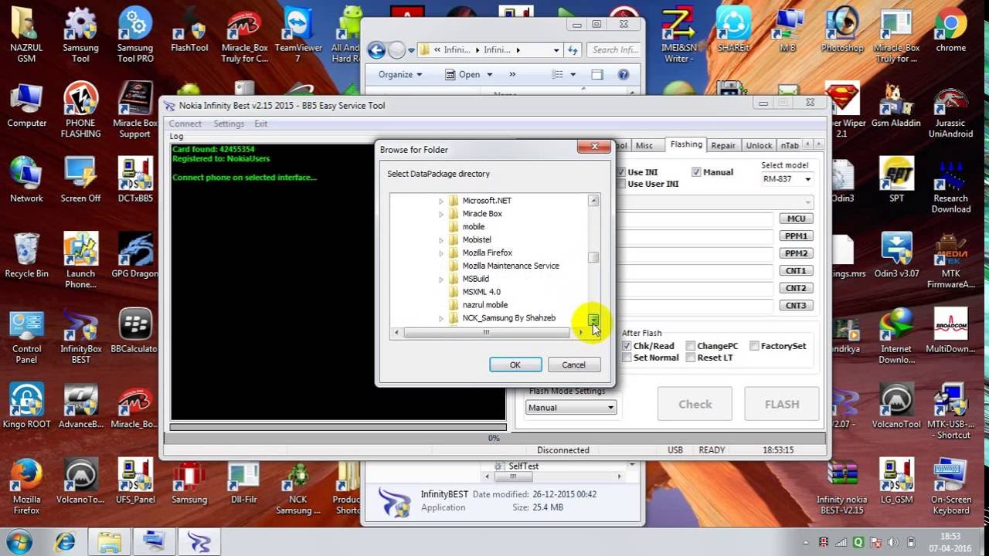989x556 pixels.
Task: Open Organize dropdown in Explorer window
Action: [x=400, y=75]
